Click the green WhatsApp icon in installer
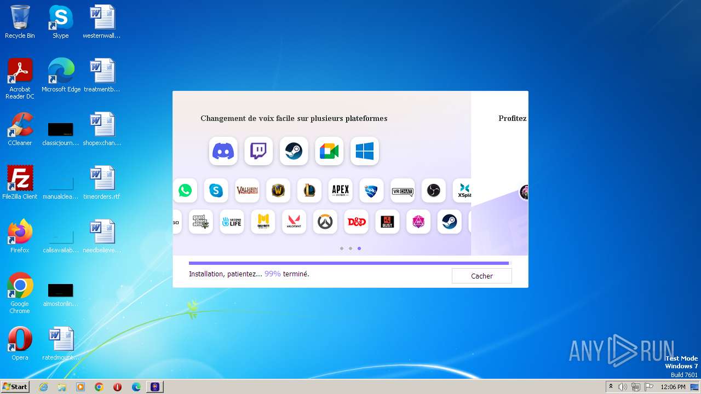 coord(185,190)
